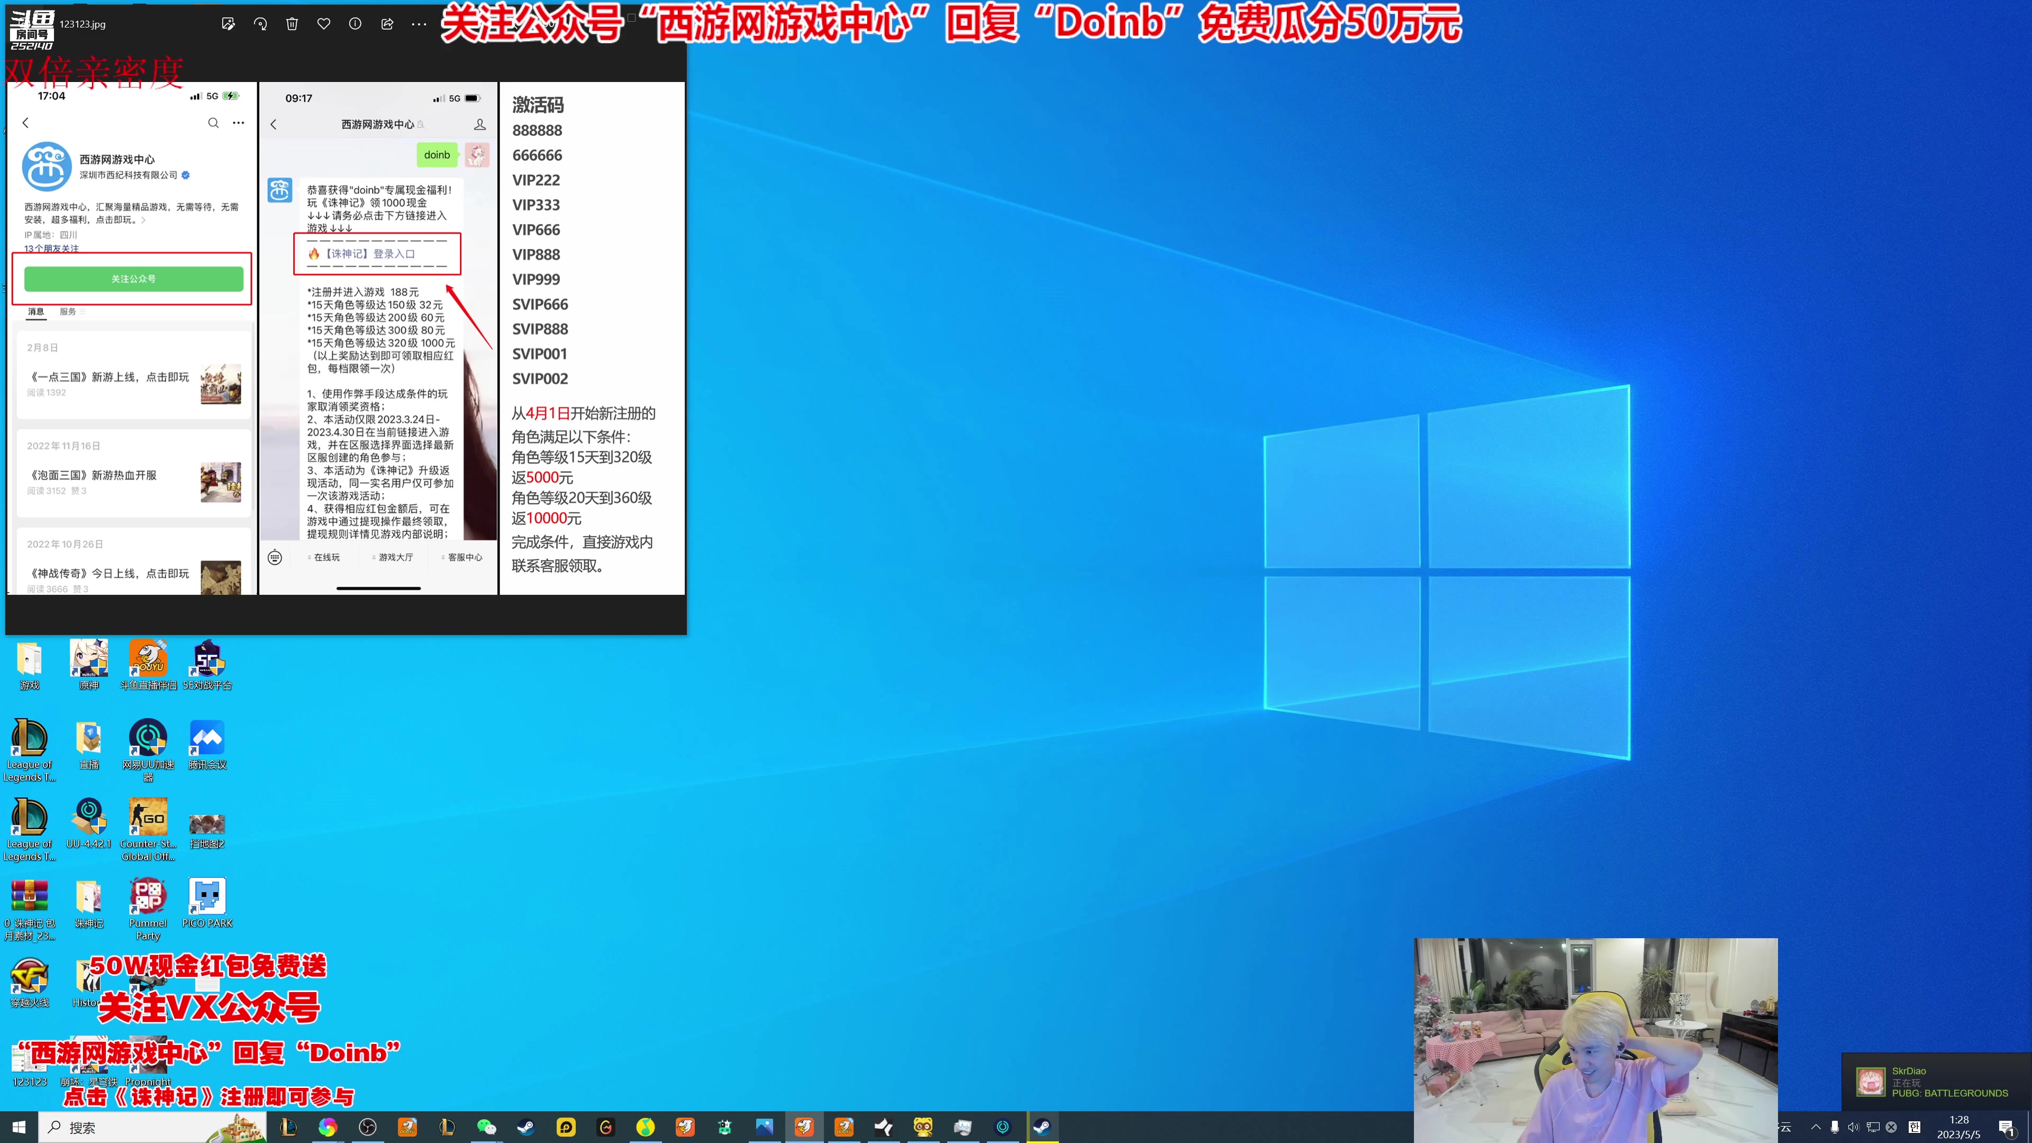Select the 直播 folder on the desktop
Viewport: 2032px width, 1143px height.
click(89, 745)
